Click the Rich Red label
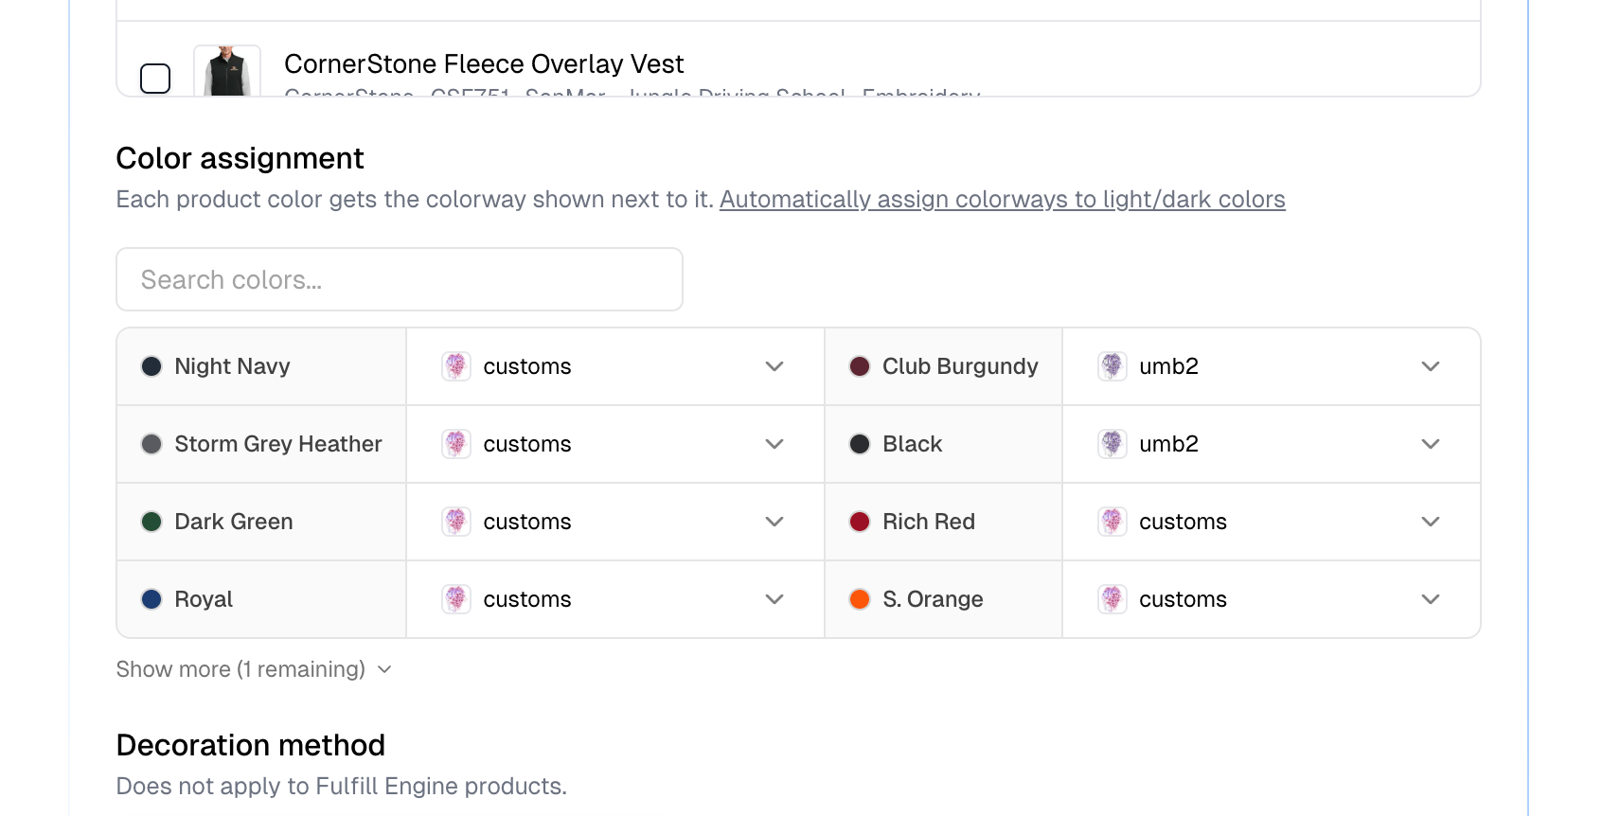 pyautogui.click(x=929, y=522)
